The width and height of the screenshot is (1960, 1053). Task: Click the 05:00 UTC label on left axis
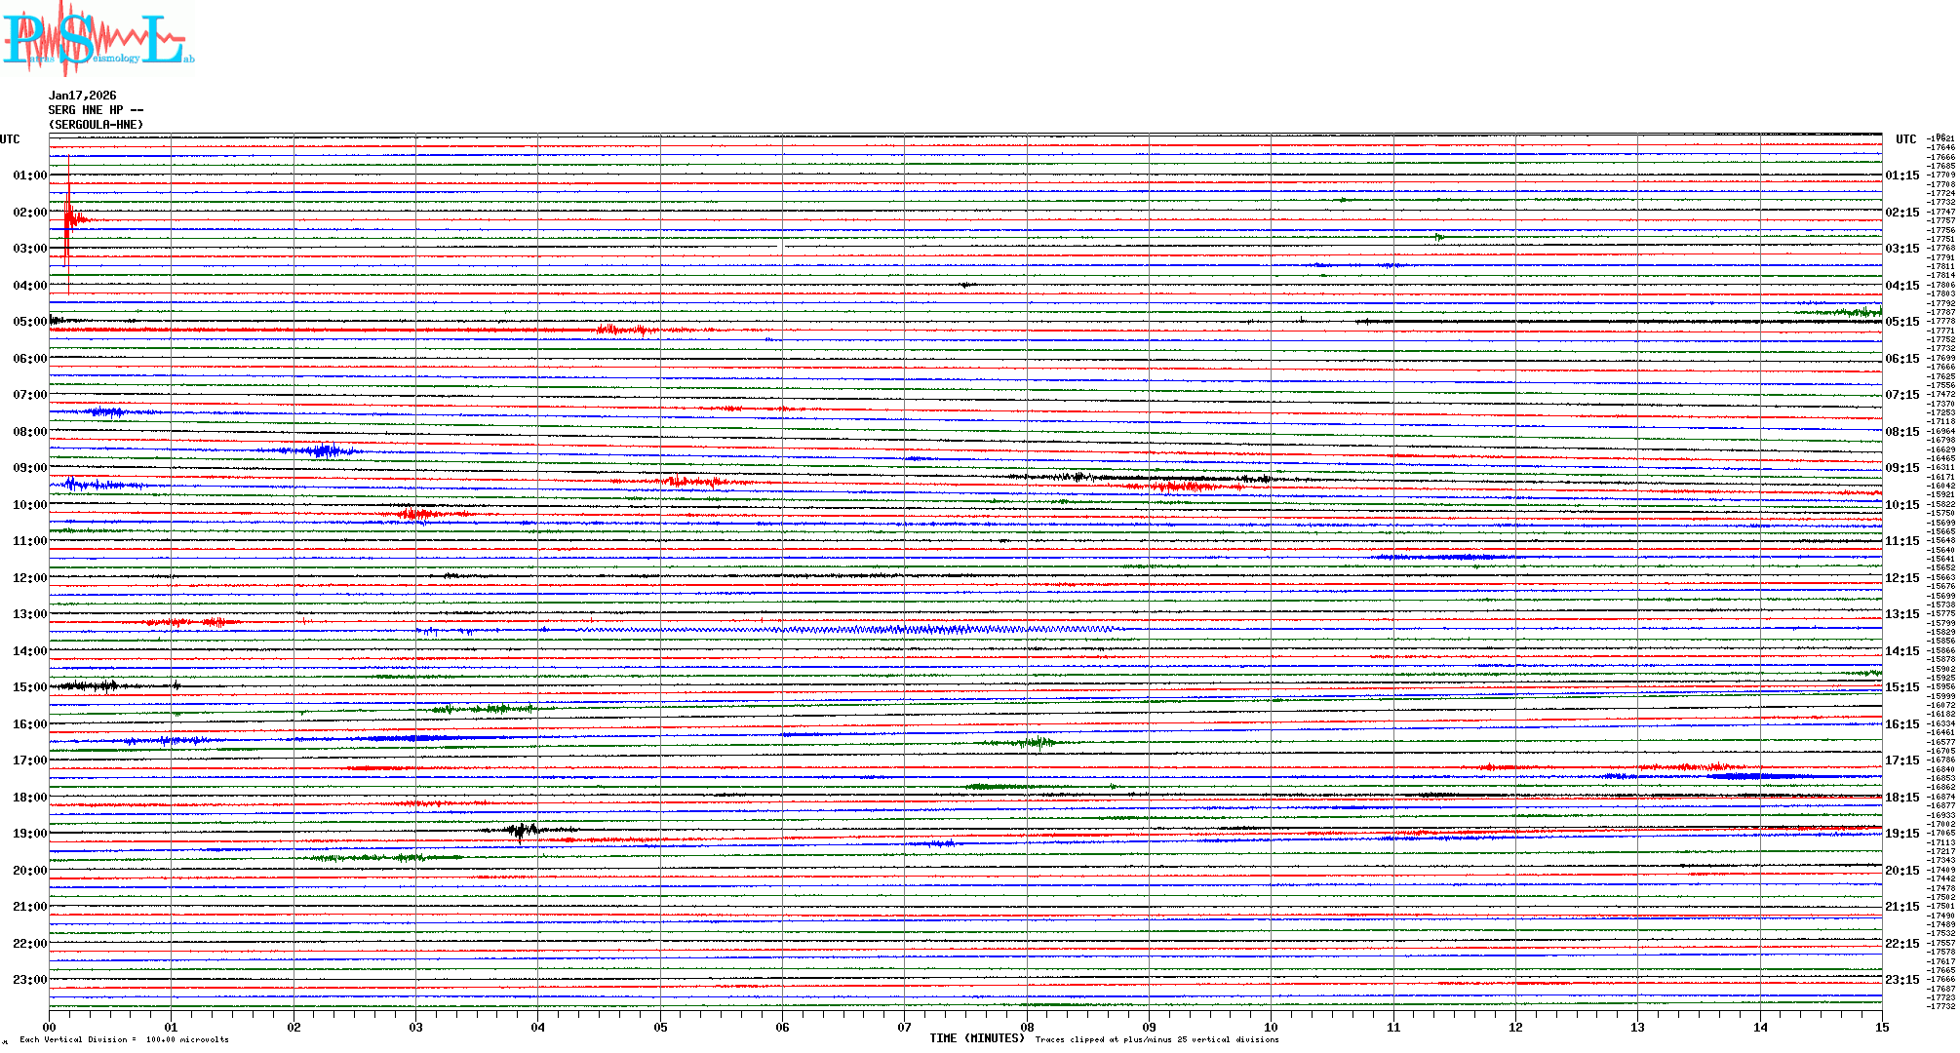coord(29,322)
